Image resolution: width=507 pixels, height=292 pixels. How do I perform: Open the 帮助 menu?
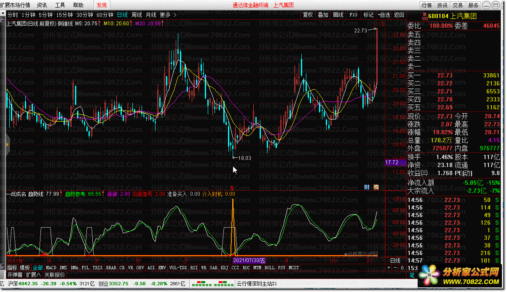point(78,5)
